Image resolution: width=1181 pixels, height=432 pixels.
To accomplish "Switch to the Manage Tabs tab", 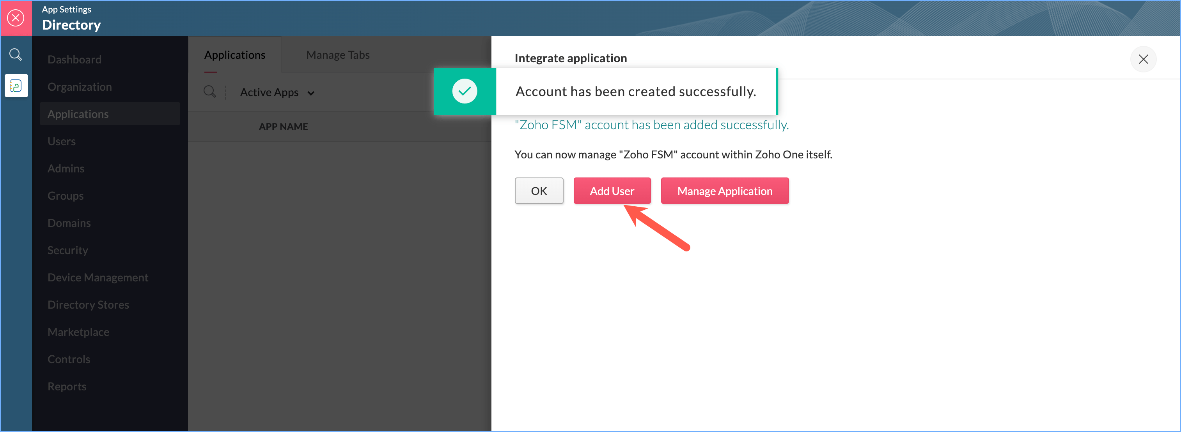I will tap(337, 55).
